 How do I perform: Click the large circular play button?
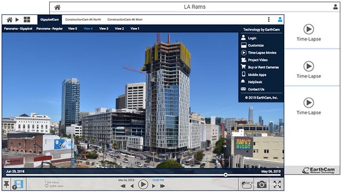[x=143, y=185]
